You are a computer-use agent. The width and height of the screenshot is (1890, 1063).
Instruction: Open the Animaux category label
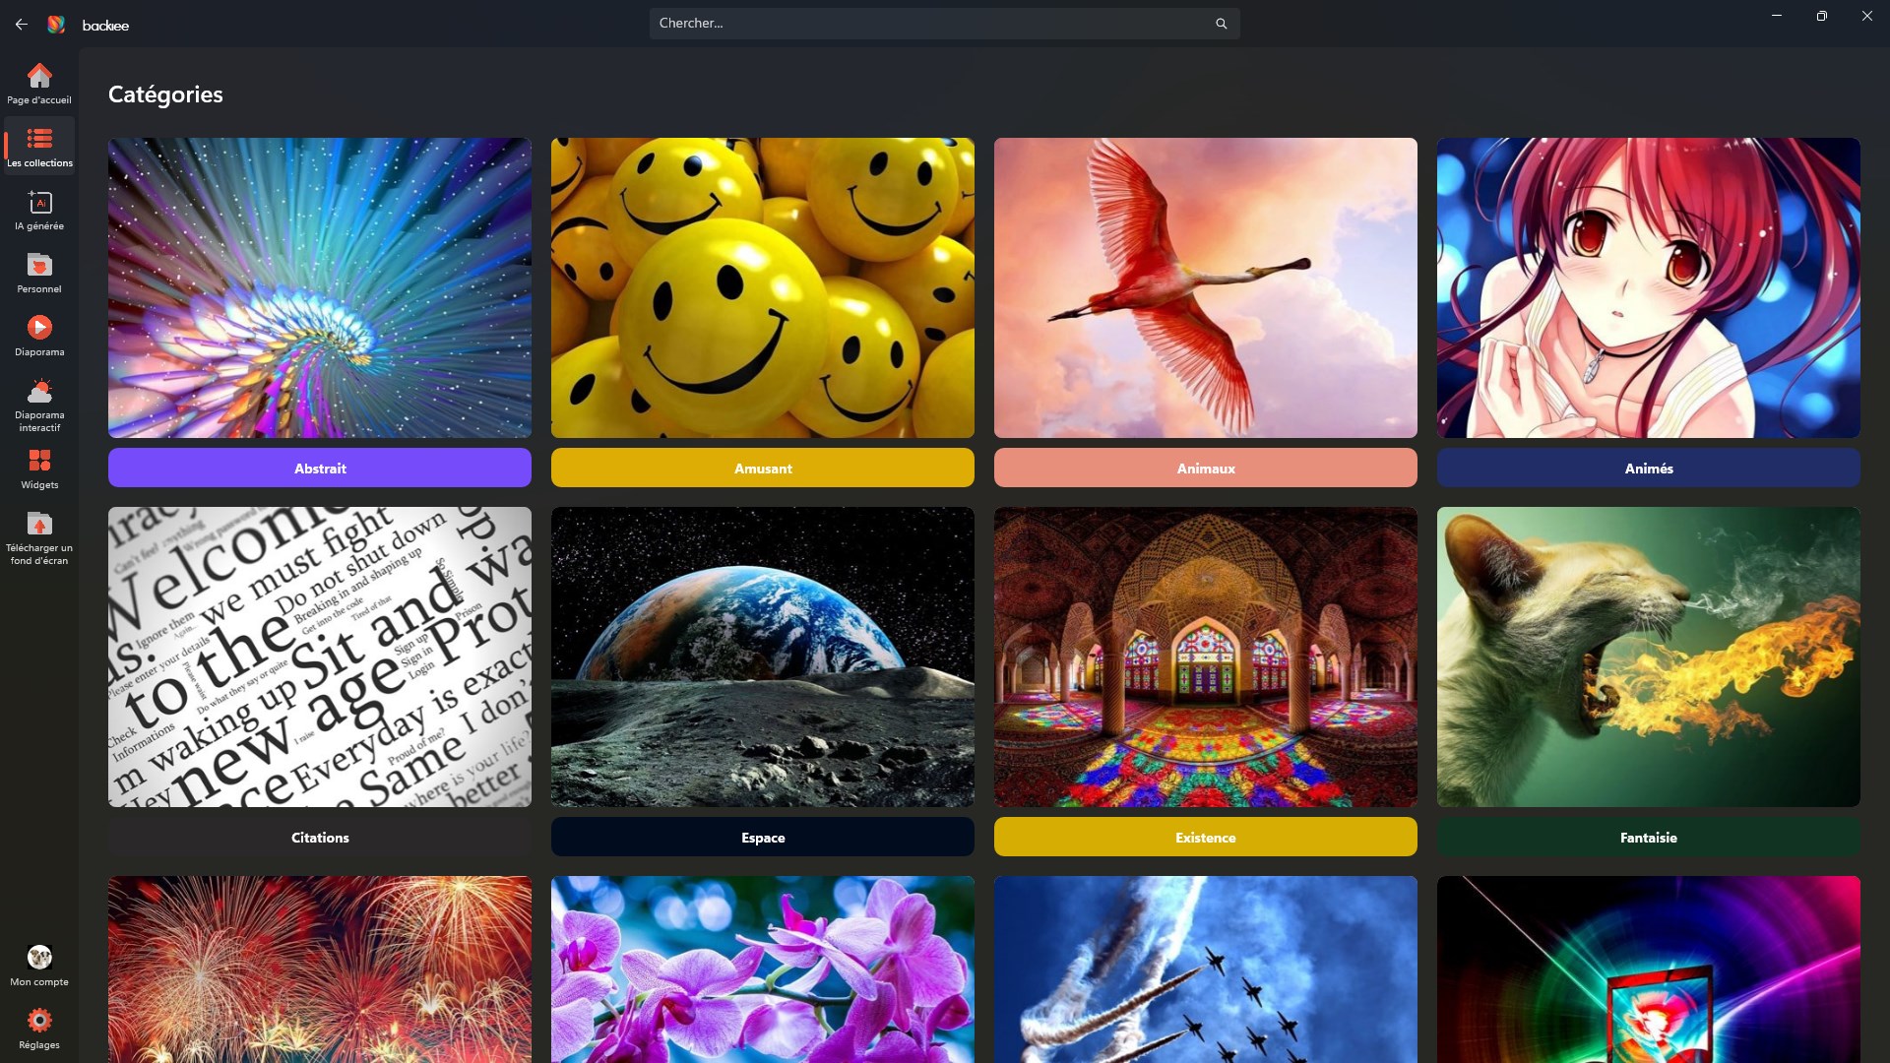coord(1206,469)
